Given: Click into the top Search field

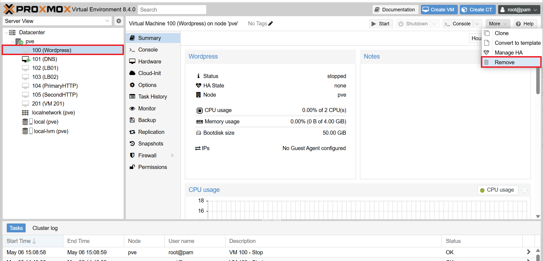Looking at the screenshot, I should click(x=172, y=10).
